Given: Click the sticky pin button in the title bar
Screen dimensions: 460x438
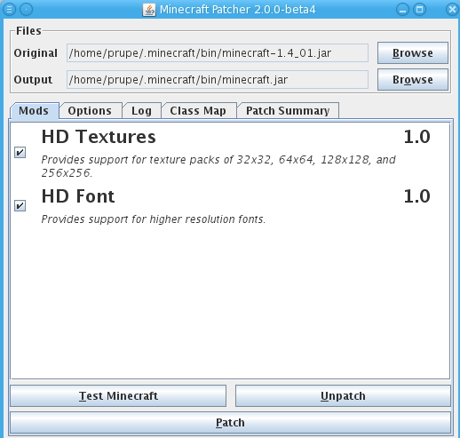Looking at the screenshot, I should [26, 10].
